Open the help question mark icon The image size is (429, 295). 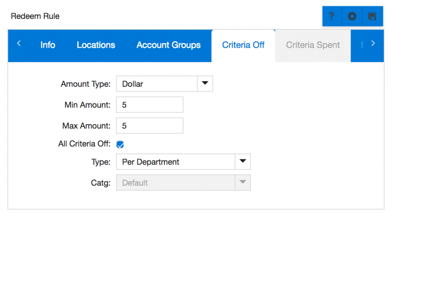[x=332, y=16]
